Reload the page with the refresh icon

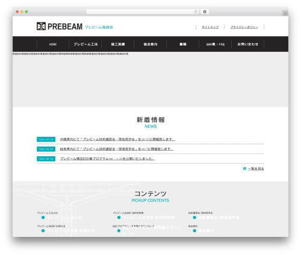(x=196, y=11)
